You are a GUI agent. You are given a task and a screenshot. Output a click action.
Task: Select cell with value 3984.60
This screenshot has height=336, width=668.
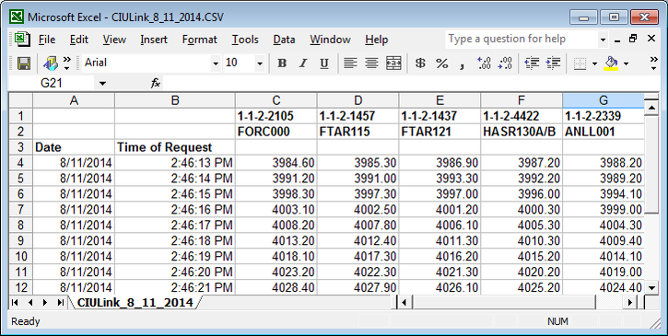tap(276, 163)
